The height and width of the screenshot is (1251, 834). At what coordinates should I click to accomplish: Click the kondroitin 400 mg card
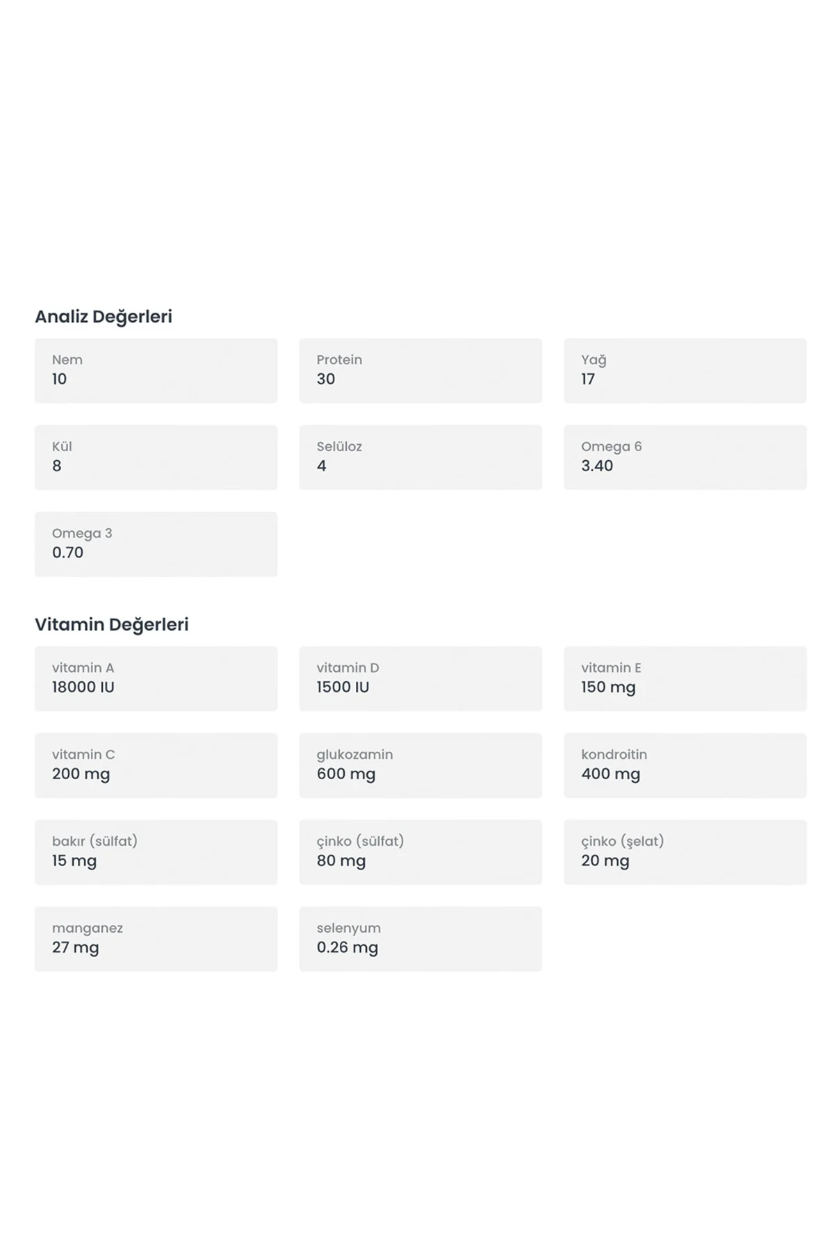tap(685, 765)
